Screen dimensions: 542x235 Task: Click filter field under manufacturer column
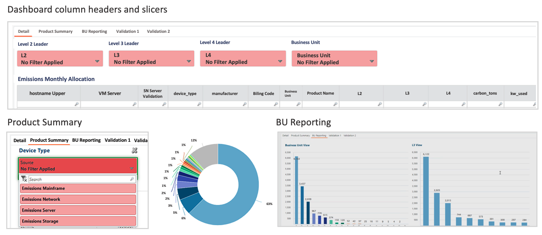click(225, 104)
